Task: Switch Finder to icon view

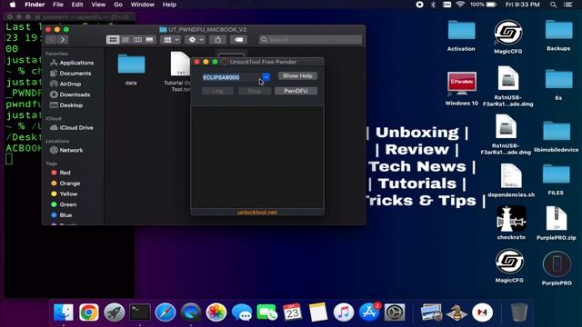Action: (113, 40)
